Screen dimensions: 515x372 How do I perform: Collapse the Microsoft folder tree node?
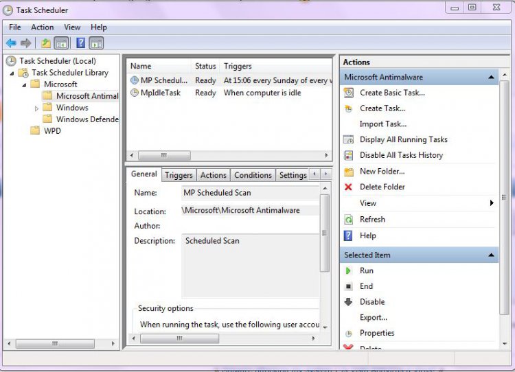(24, 85)
